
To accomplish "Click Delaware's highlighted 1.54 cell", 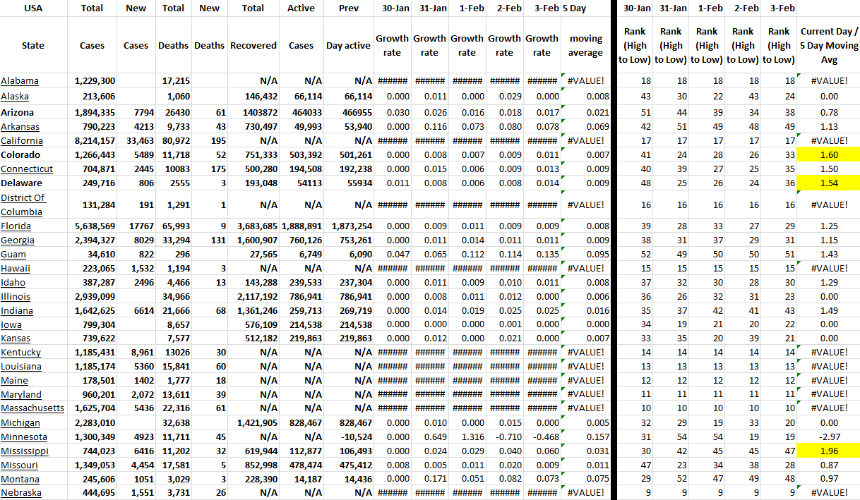I will tap(829, 183).
